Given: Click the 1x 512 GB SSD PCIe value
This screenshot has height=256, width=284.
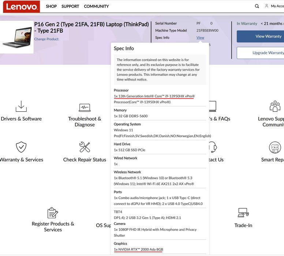Looking at the screenshot, I should (130, 150).
